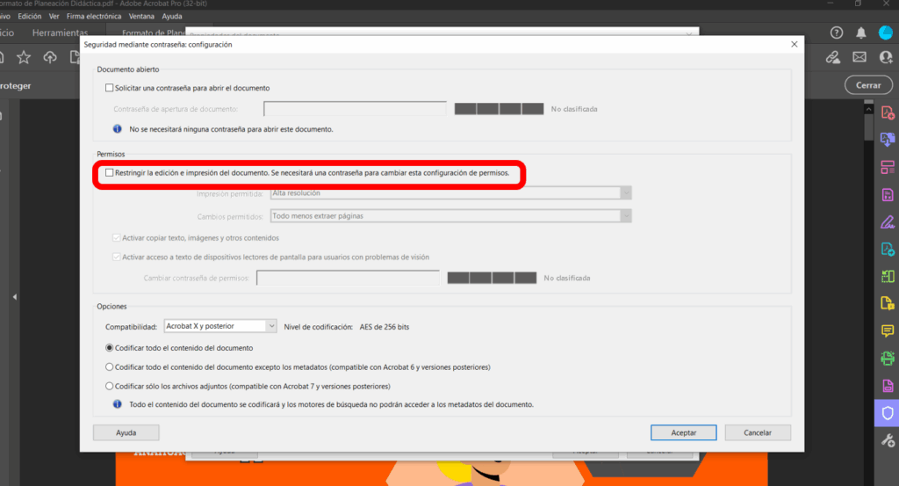Screen dimensions: 899x486
Task: Enable 'Solicitar una contraseña para abrir' checkbox
Action: pos(109,88)
